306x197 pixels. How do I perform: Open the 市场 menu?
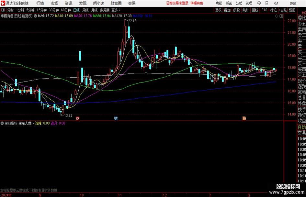tap(54, 3)
